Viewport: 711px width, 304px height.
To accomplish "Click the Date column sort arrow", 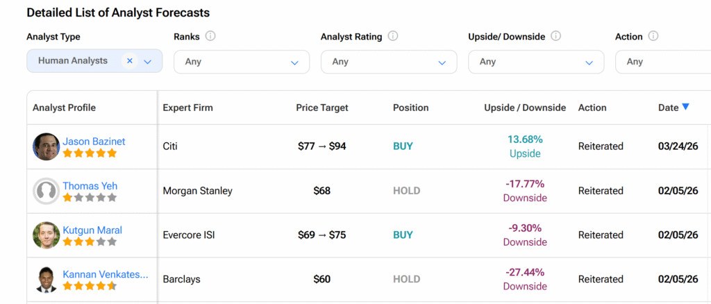I will [685, 107].
